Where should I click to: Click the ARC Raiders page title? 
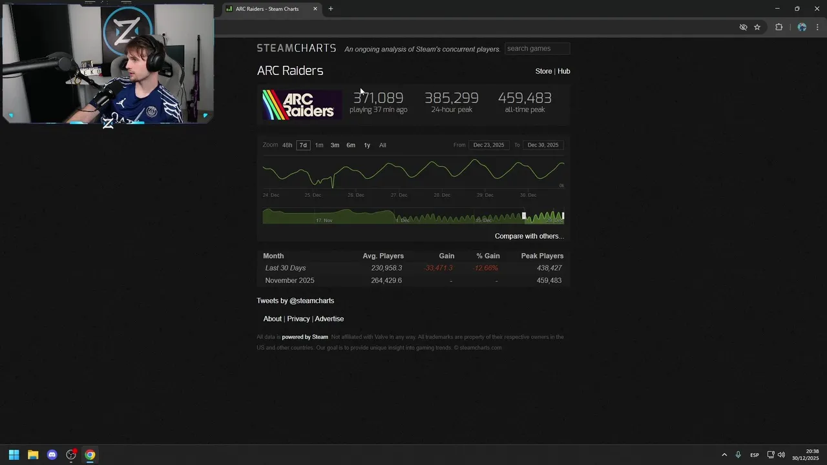pos(290,71)
